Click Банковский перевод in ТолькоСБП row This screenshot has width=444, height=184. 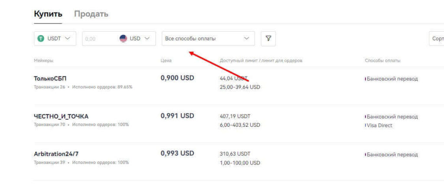392,79
